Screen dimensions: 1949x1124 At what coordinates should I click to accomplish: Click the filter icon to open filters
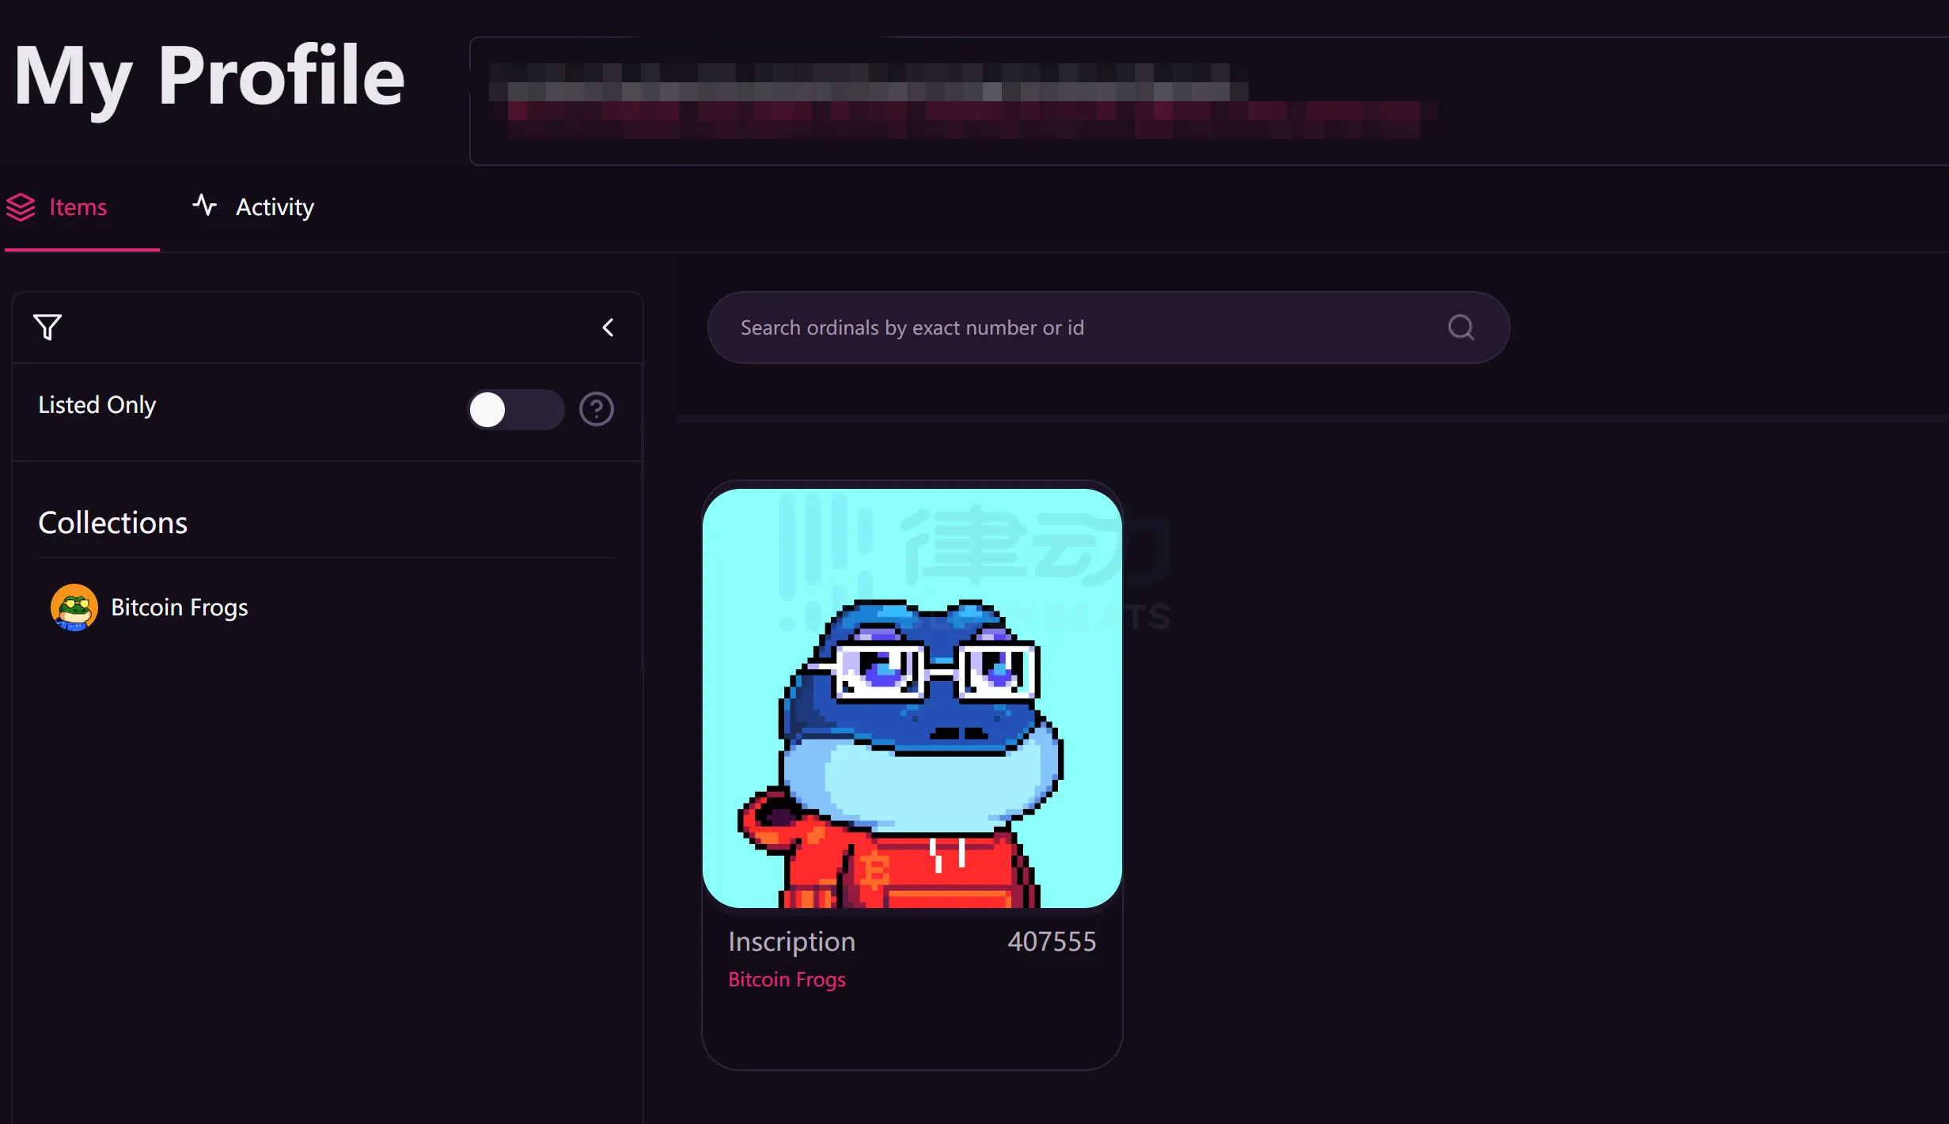pyautogui.click(x=48, y=327)
